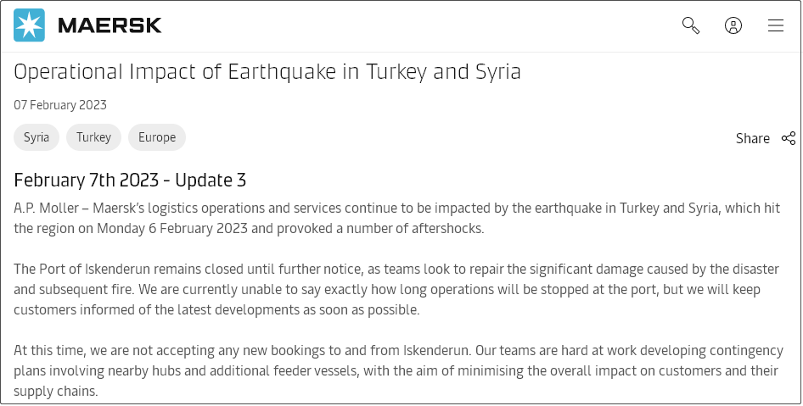
Task: Click the words "supply chains" at the bottom
Action: [56, 391]
